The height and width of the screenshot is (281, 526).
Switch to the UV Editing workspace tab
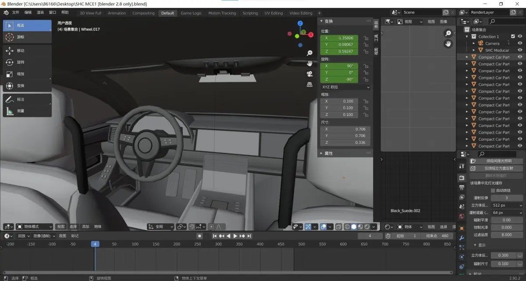coord(274,13)
